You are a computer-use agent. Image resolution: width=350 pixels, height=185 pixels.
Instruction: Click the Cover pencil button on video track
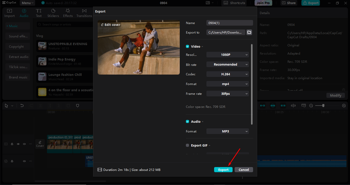pyautogui.click(x=40, y=144)
